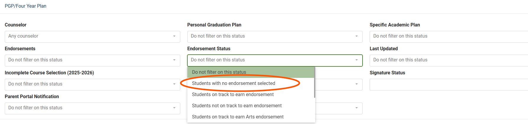Click the Parent Portal Notification dropdown arrow

tap(174, 108)
